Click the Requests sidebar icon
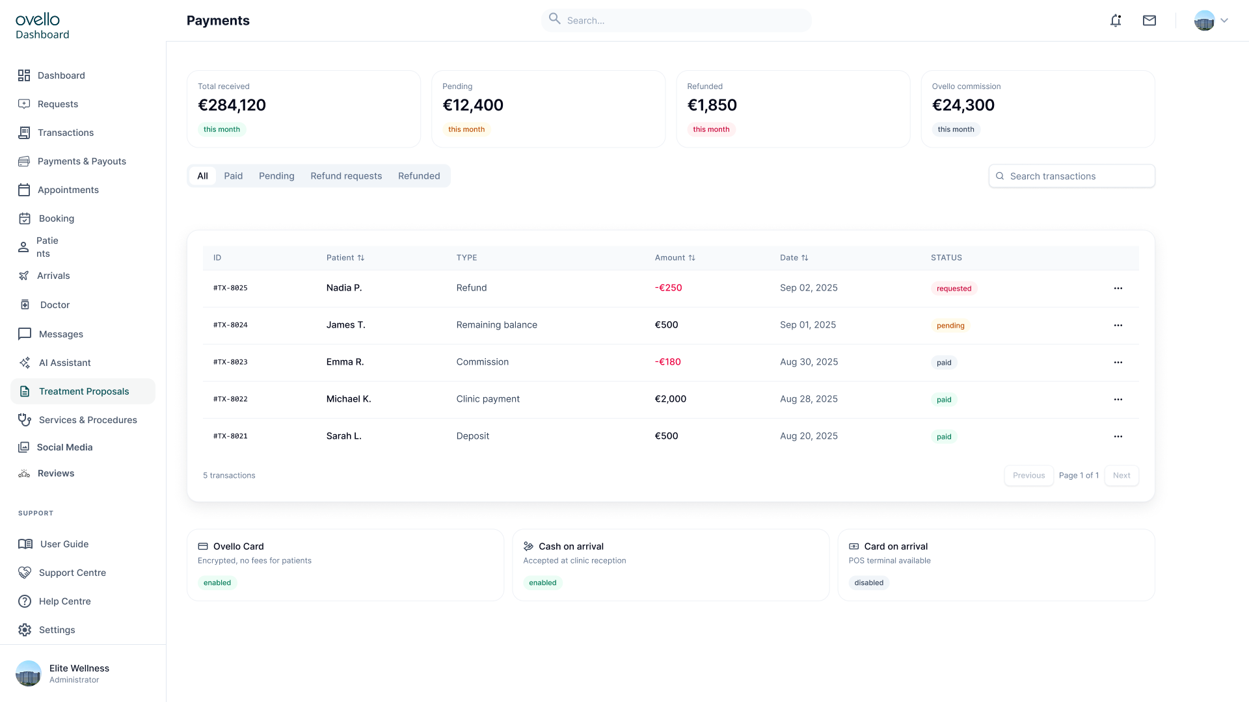The width and height of the screenshot is (1249, 702). [x=24, y=104]
